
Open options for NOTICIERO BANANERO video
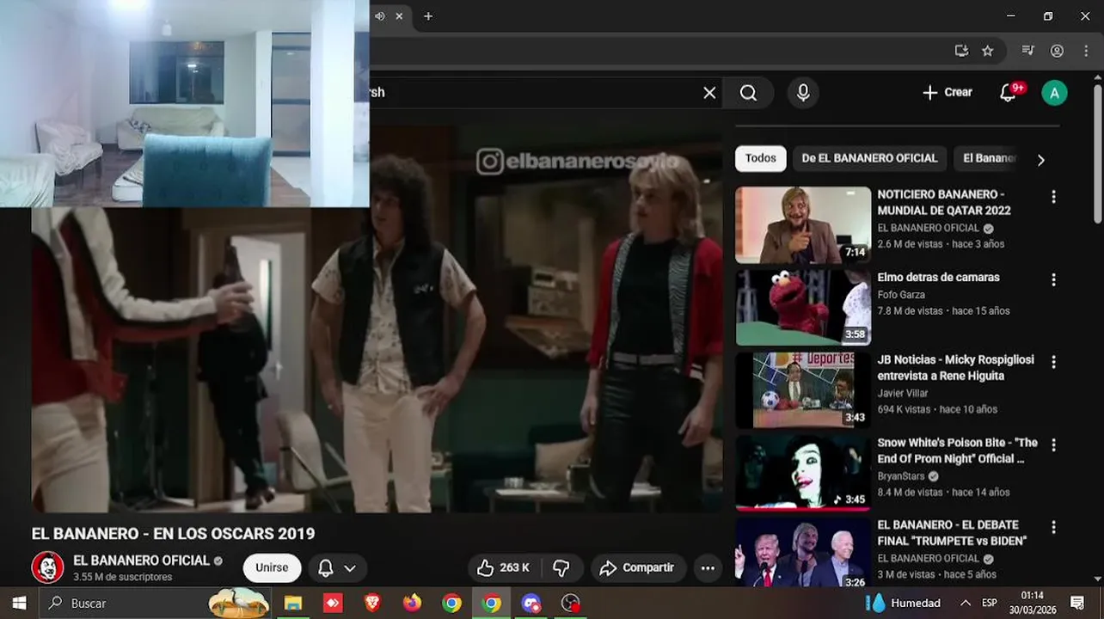tap(1053, 197)
